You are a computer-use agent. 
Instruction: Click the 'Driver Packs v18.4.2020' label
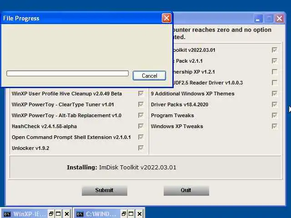[180, 104]
